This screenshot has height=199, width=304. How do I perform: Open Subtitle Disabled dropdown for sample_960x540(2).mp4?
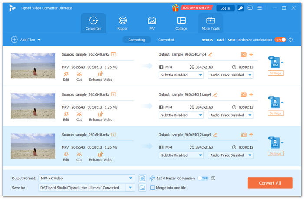[181, 156]
